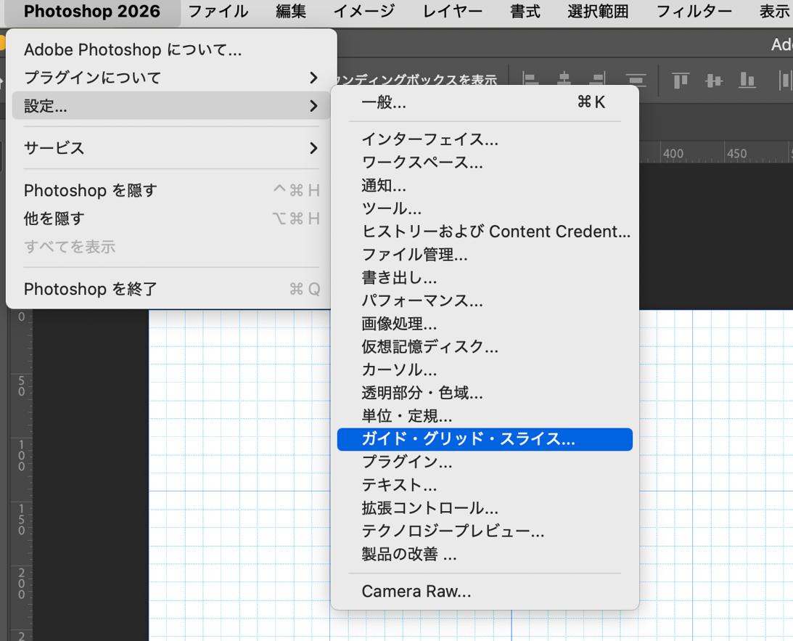Open the 選択範囲 menu
Image resolution: width=793 pixels, height=641 pixels.
(598, 11)
